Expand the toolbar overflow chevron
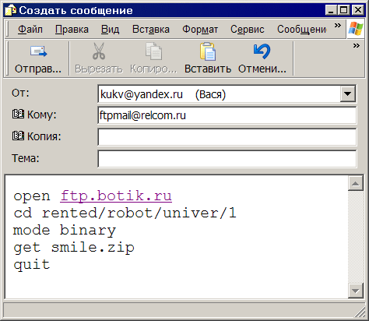369x321 pixels. pyautogui.click(x=357, y=46)
